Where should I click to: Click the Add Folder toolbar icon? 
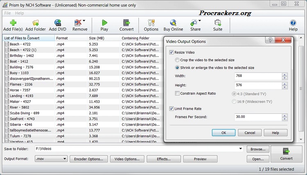tap(36, 23)
